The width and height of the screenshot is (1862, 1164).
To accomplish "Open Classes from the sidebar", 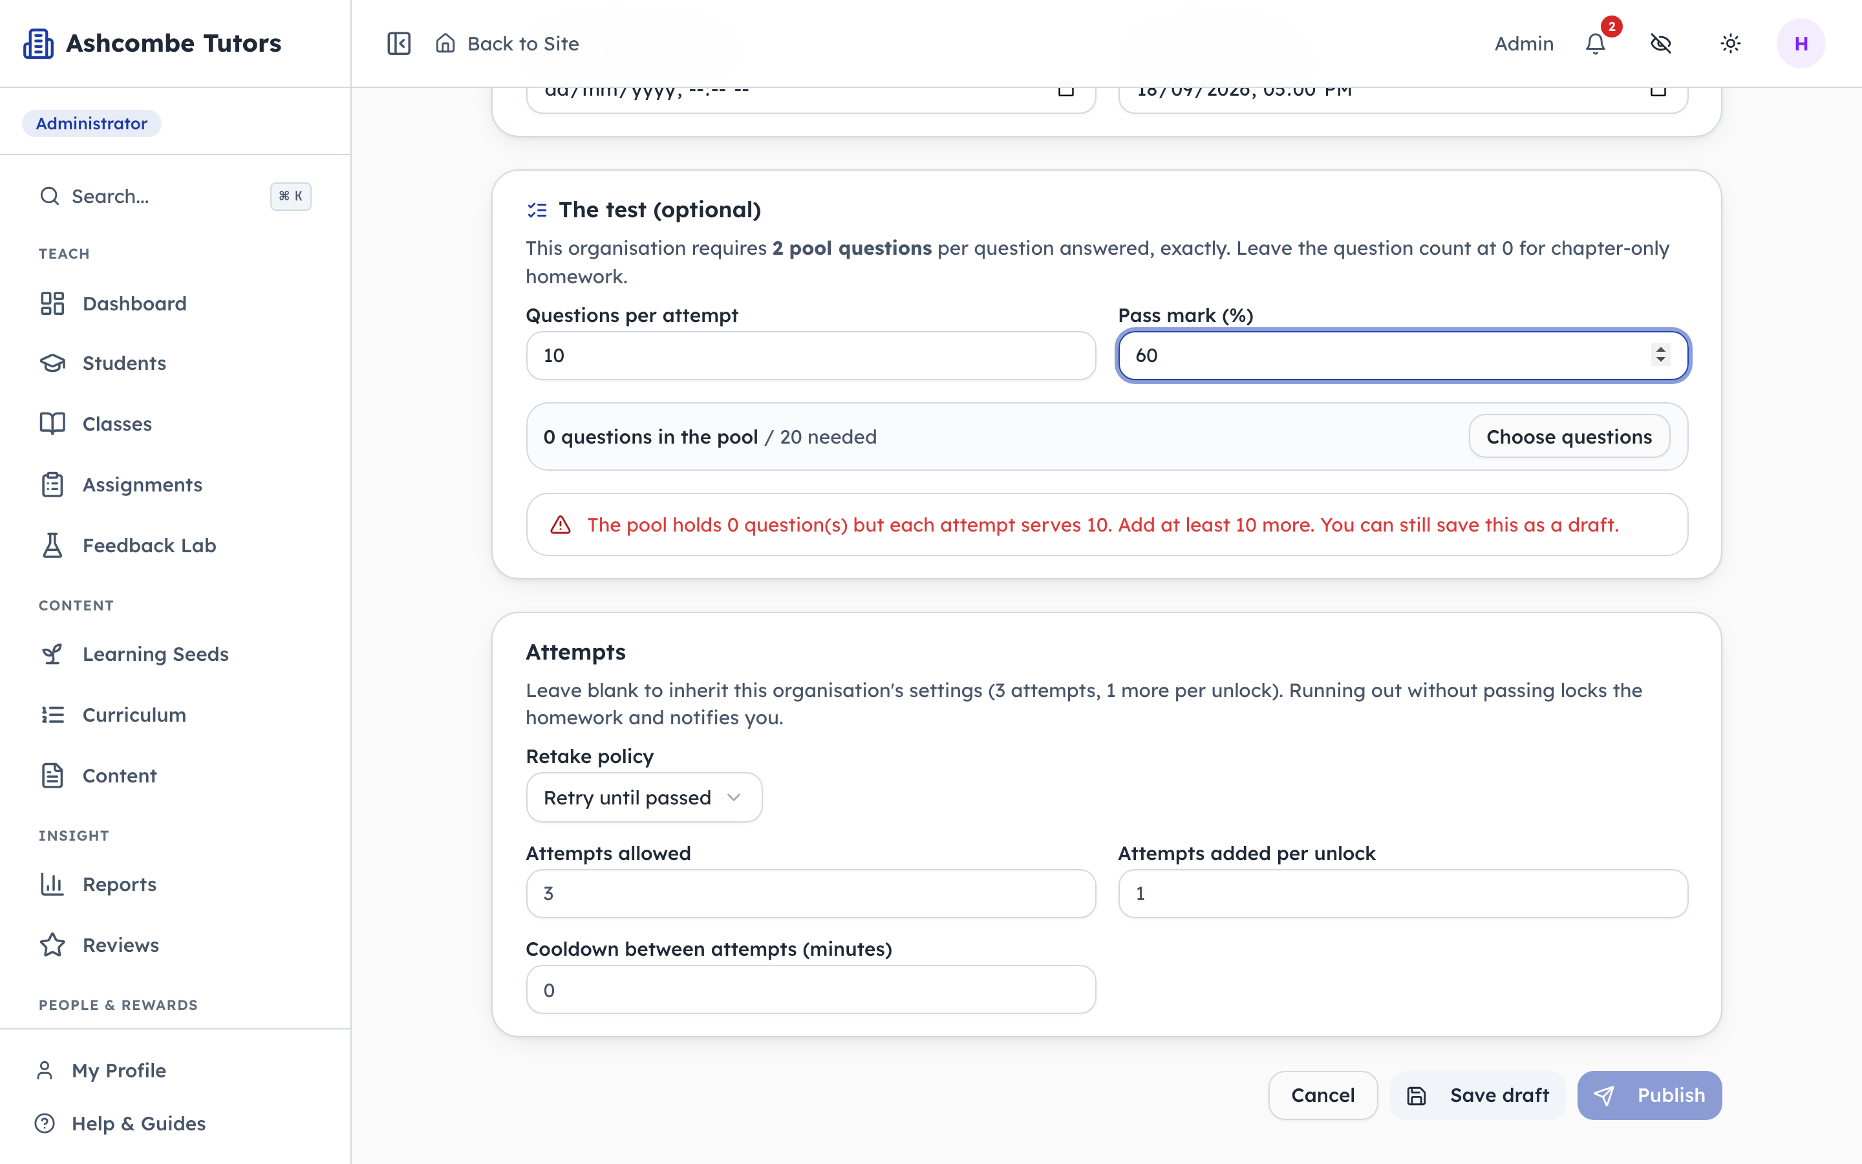I will pos(175,424).
